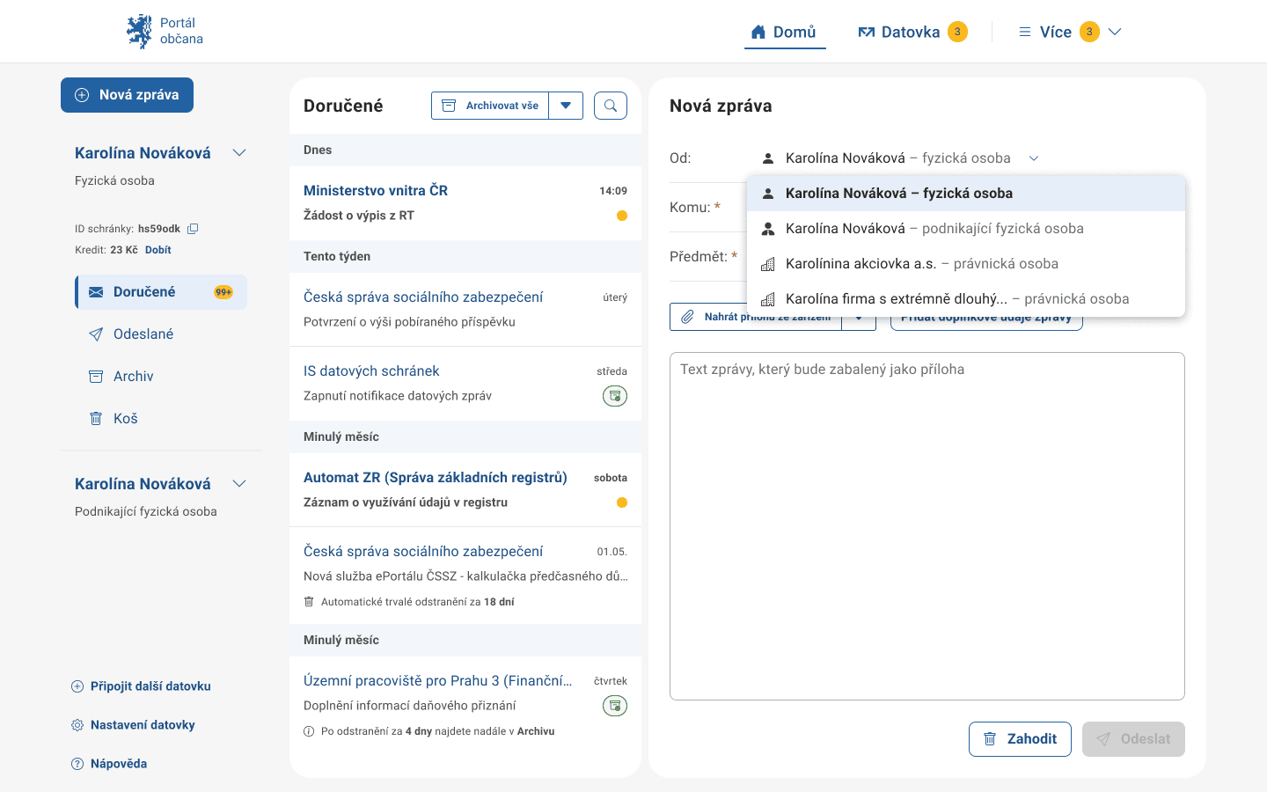Click into the message text area
The height and width of the screenshot is (792, 1267).
click(x=926, y=528)
